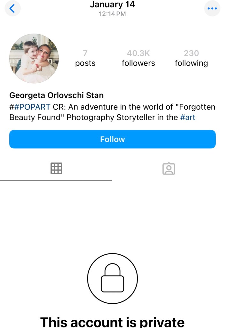225x328 pixels.
Task: Switch to the tagged photos tab
Action: (x=169, y=168)
